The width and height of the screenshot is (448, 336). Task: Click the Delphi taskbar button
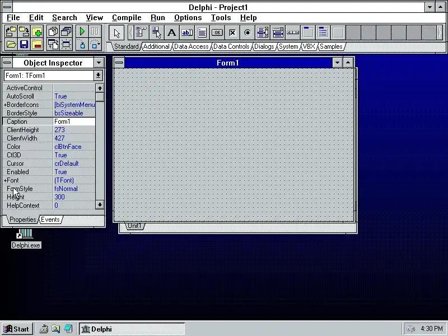point(132,329)
